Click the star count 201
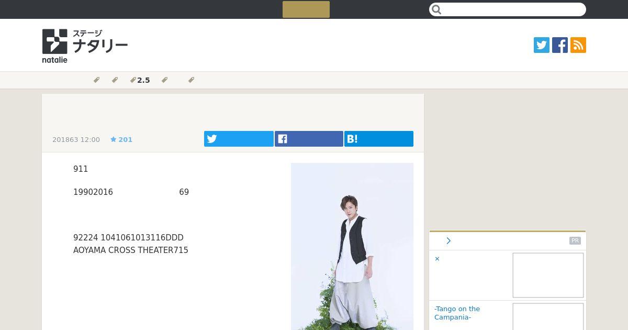 pyautogui.click(x=121, y=139)
